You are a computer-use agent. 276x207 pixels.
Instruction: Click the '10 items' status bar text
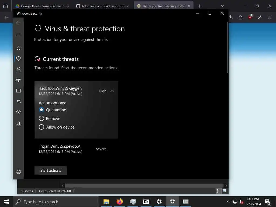click(x=27, y=191)
